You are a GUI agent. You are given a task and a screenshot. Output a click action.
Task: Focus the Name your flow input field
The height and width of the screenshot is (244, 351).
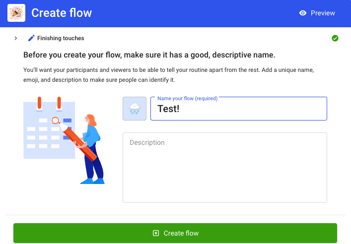coord(239,109)
